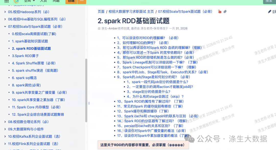Jump to 10、Spark RDD的属性 section

click(x=150, y=102)
